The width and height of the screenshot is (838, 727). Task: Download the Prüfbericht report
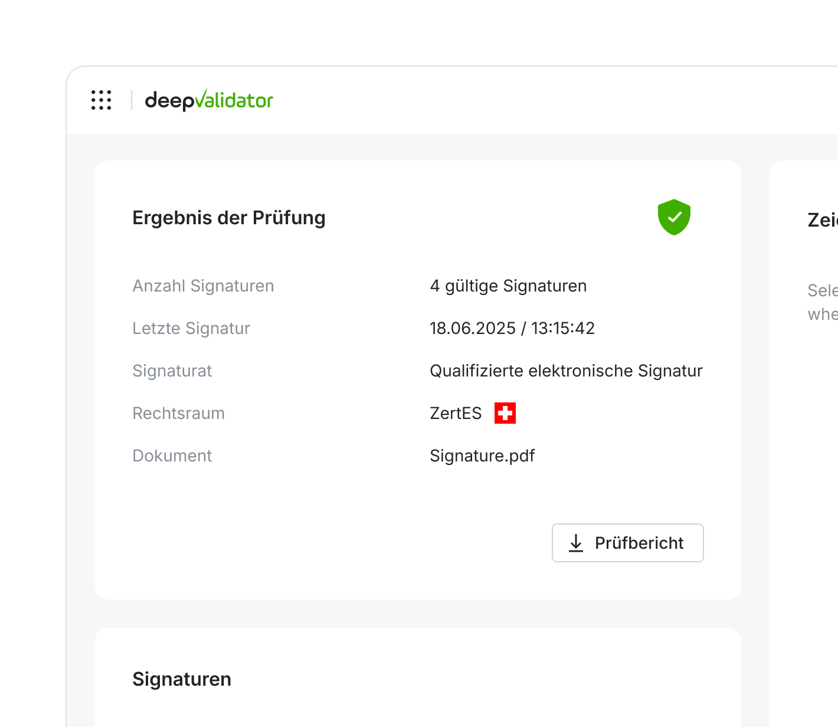pyautogui.click(x=628, y=543)
